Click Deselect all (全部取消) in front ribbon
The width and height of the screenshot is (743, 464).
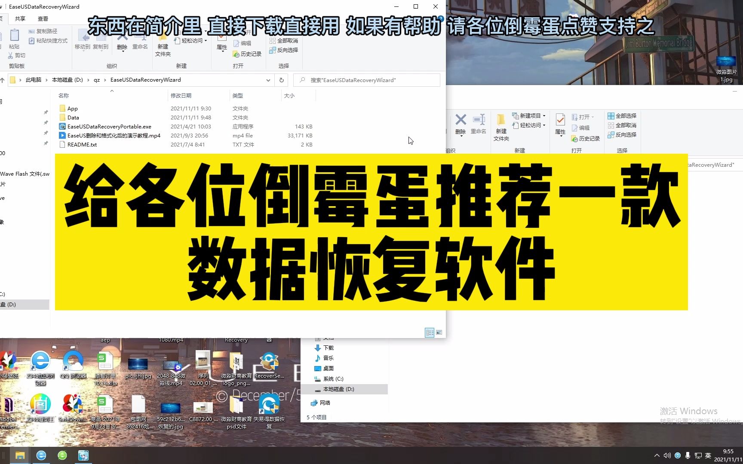tap(284, 41)
